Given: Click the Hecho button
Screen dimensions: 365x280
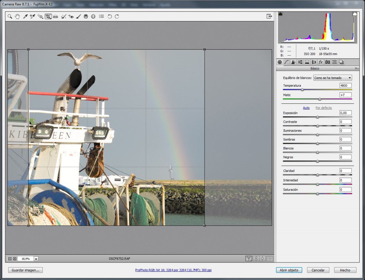Looking at the screenshot, I should click(345, 270).
